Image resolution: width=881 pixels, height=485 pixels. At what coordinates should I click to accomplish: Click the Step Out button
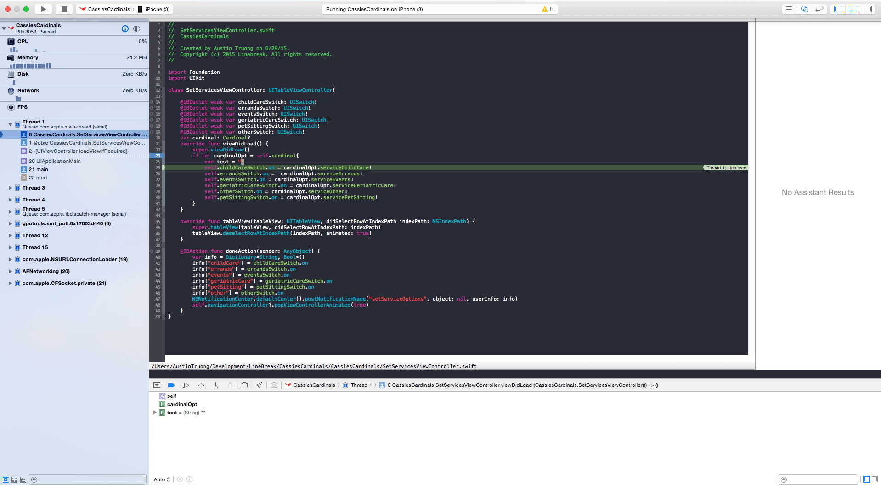[x=230, y=385]
